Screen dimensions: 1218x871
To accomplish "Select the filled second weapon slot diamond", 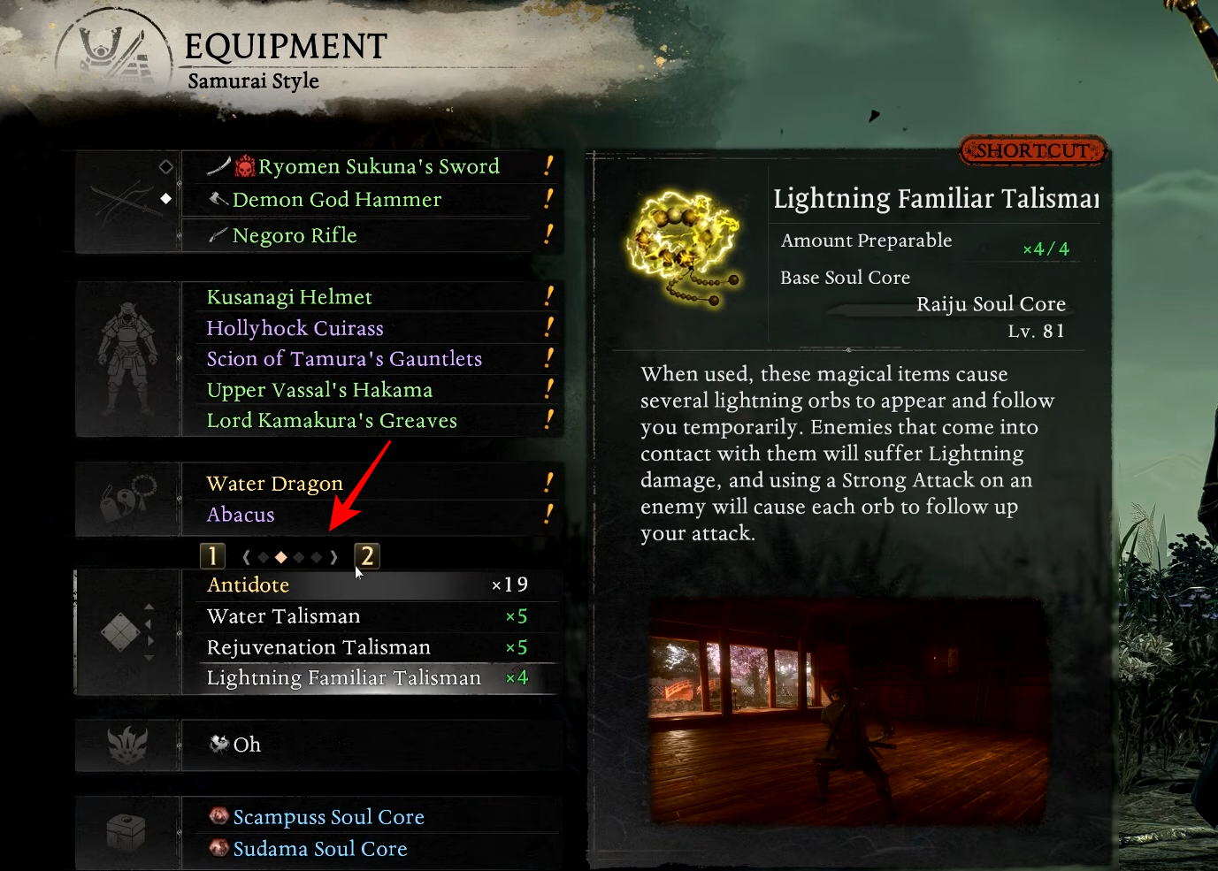I will pos(165,199).
